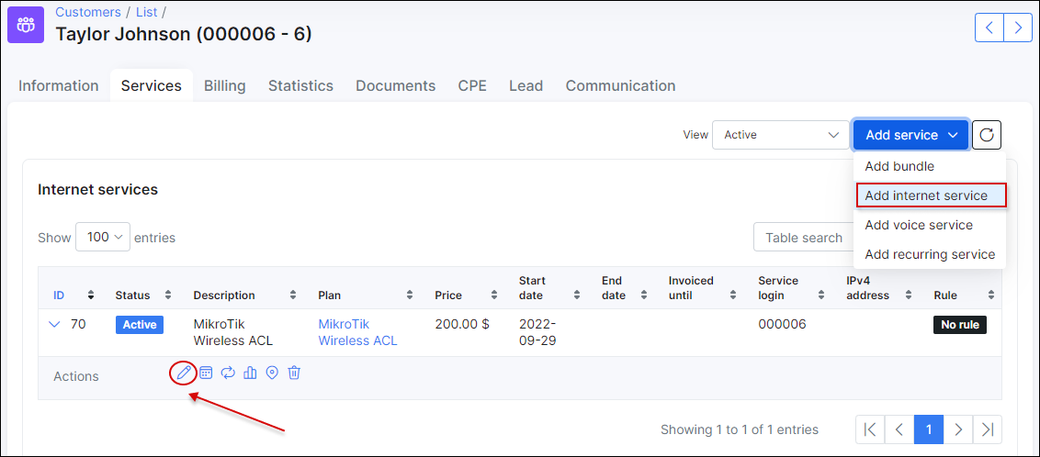Go to next customer arrow
1040x457 pixels.
click(x=1018, y=28)
